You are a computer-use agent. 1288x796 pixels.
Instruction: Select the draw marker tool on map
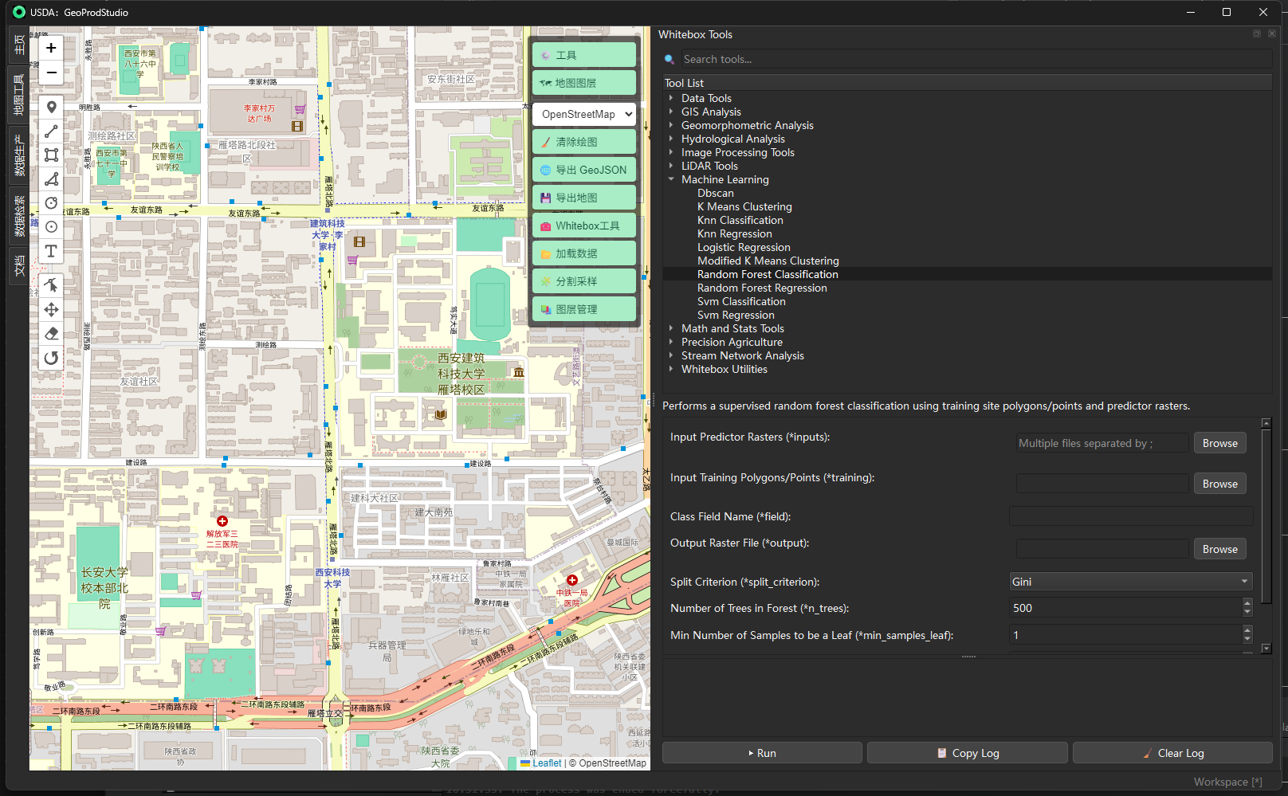coord(51,108)
